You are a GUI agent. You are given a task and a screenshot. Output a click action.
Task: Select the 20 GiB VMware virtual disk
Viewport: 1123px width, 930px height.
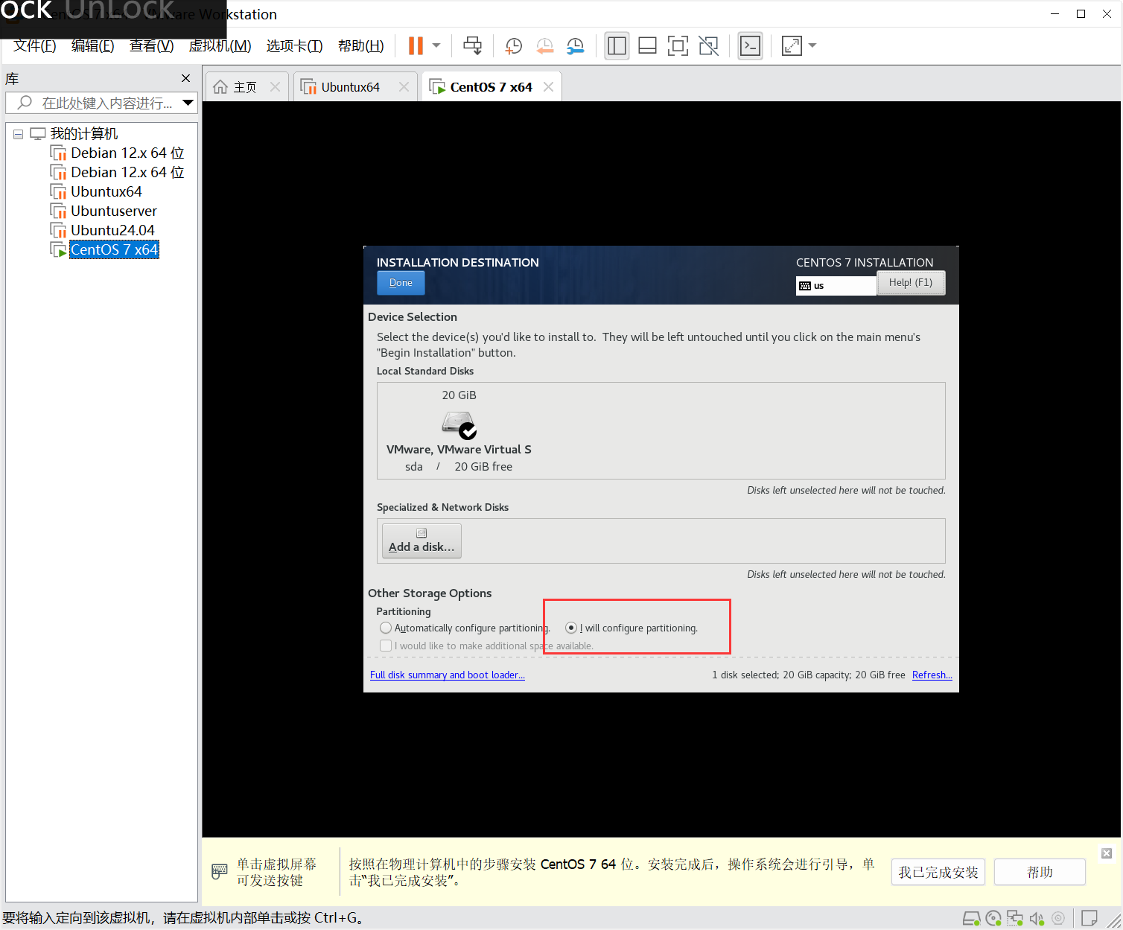tap(459, 430)
